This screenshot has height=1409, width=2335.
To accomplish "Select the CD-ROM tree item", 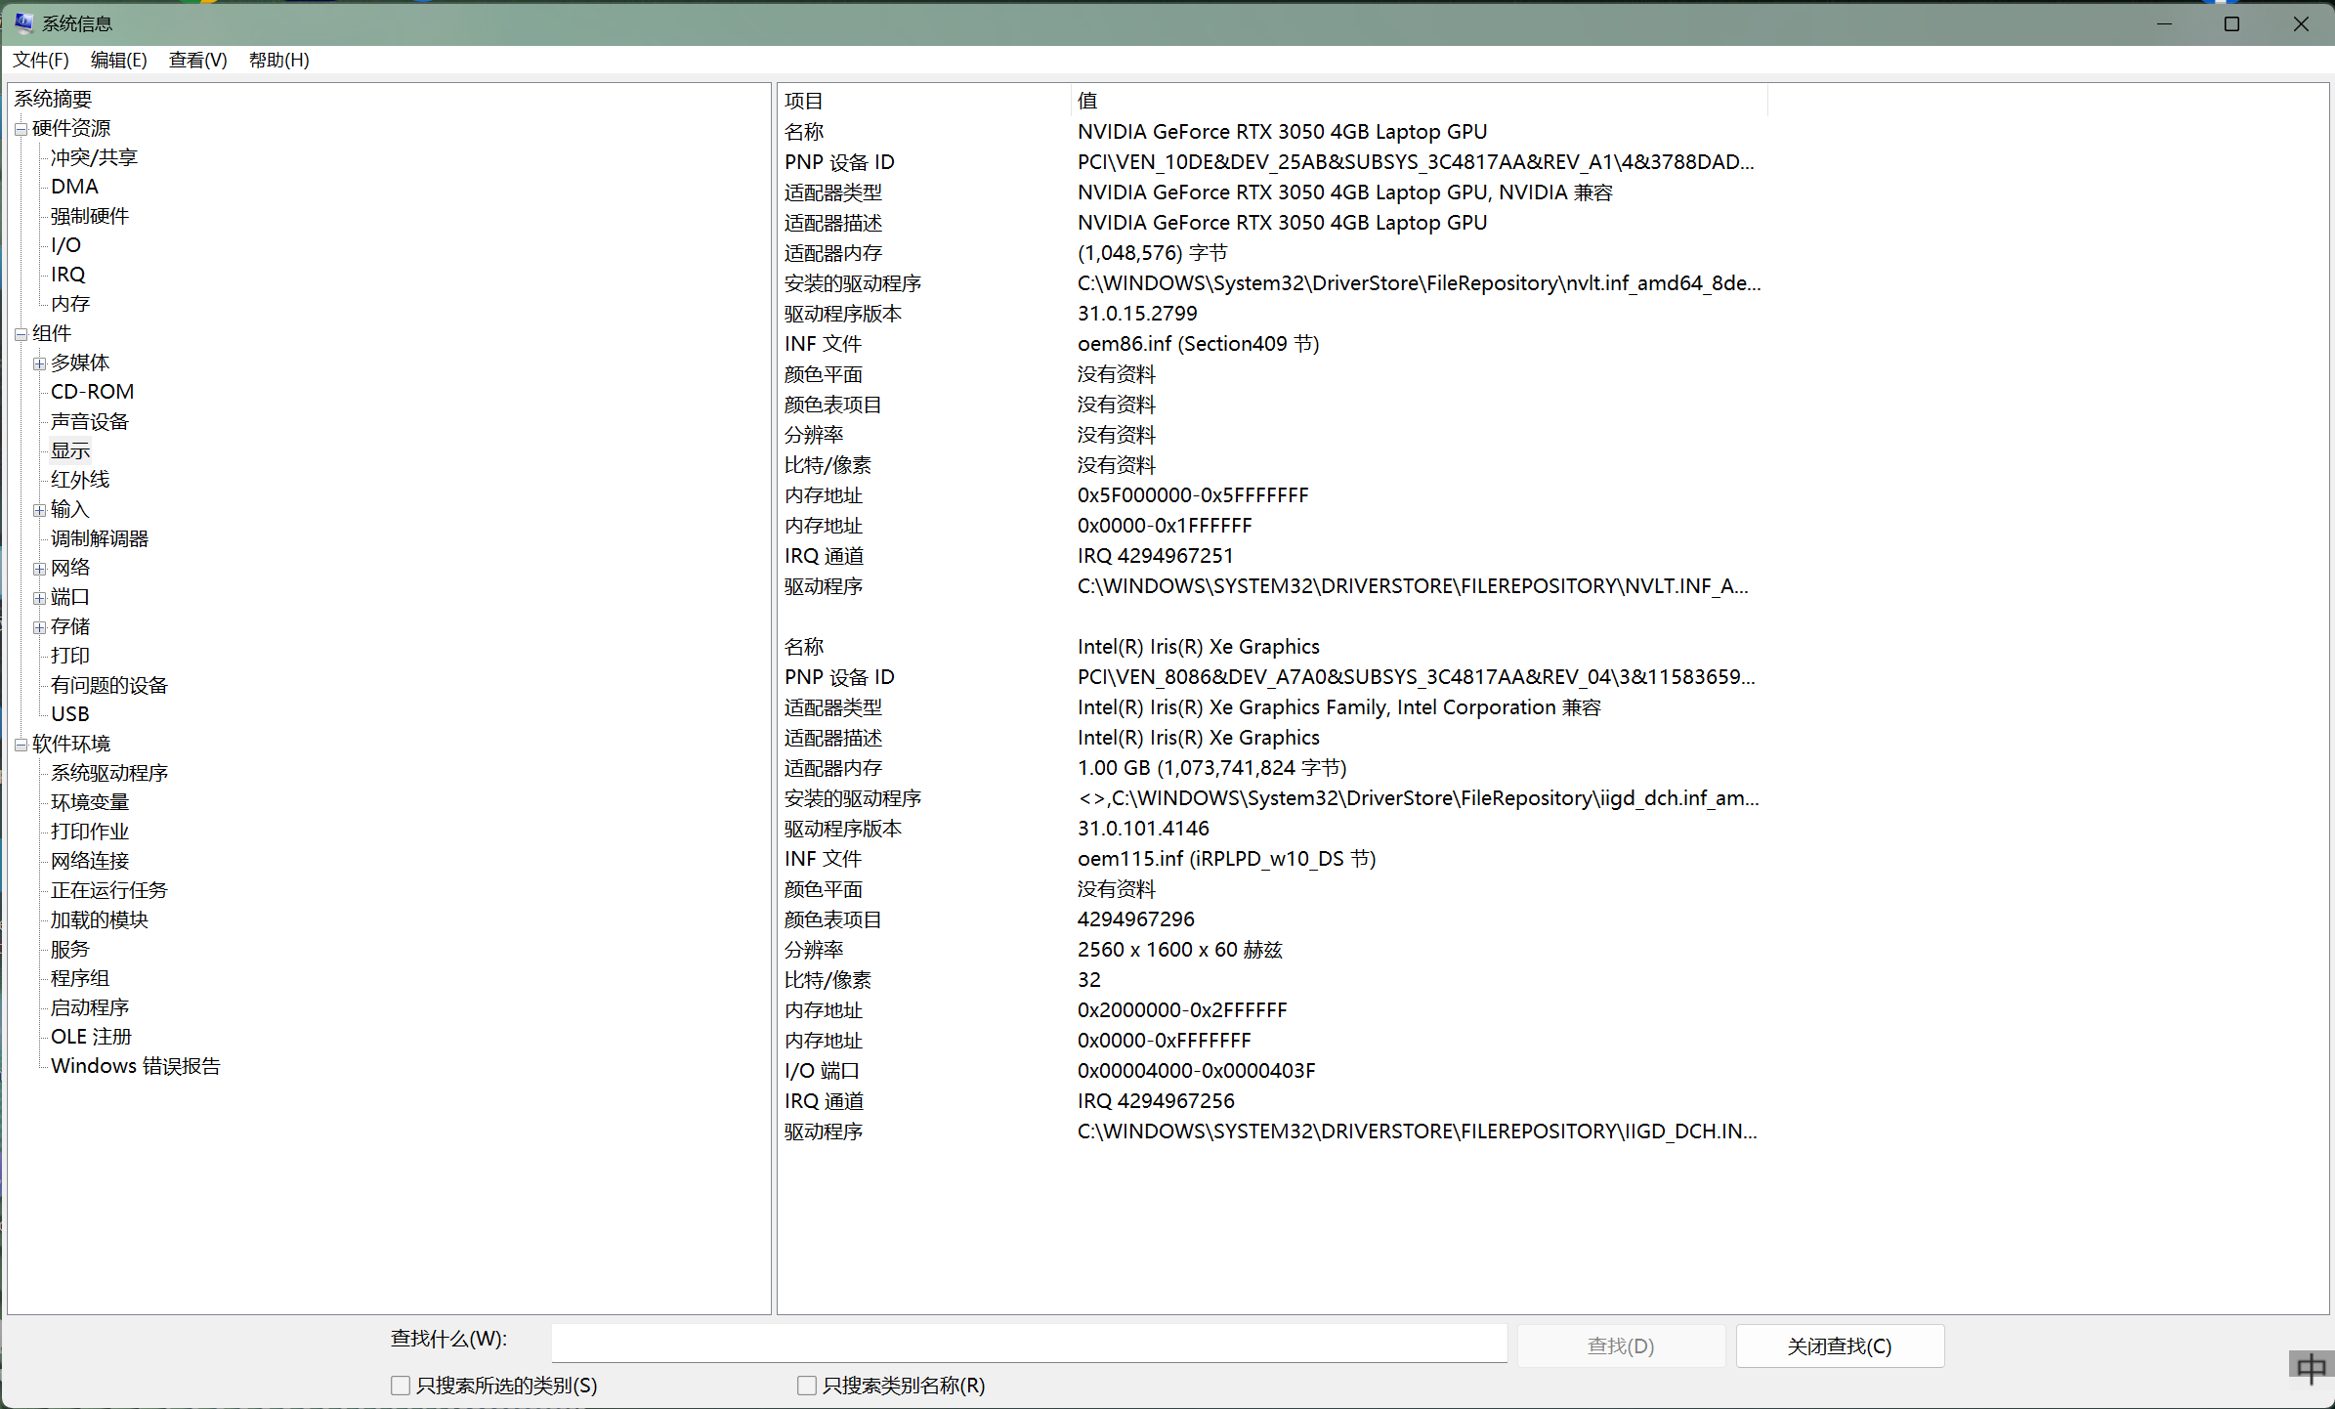I will point(92,392).
